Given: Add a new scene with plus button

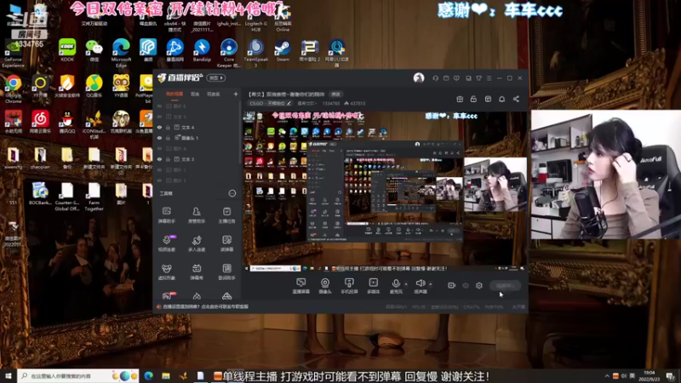Looking at the screenshot, I should pos(236,94).
